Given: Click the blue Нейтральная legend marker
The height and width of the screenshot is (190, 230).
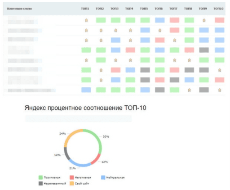Looking at the screenshot, I should click(x=103, y=177).
